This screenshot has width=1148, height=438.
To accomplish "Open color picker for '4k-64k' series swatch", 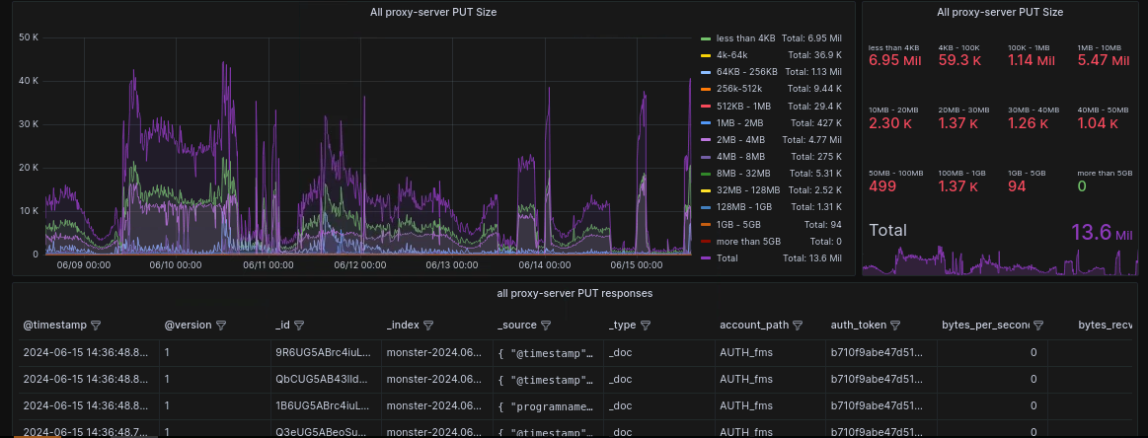I will click(706, 55).
